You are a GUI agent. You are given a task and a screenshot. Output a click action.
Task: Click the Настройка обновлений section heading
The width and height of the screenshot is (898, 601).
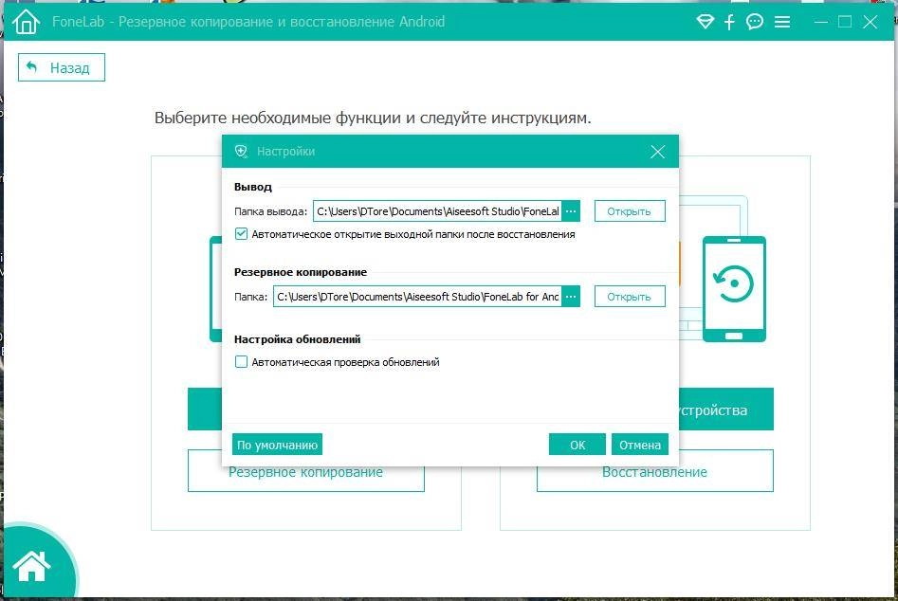297,338
